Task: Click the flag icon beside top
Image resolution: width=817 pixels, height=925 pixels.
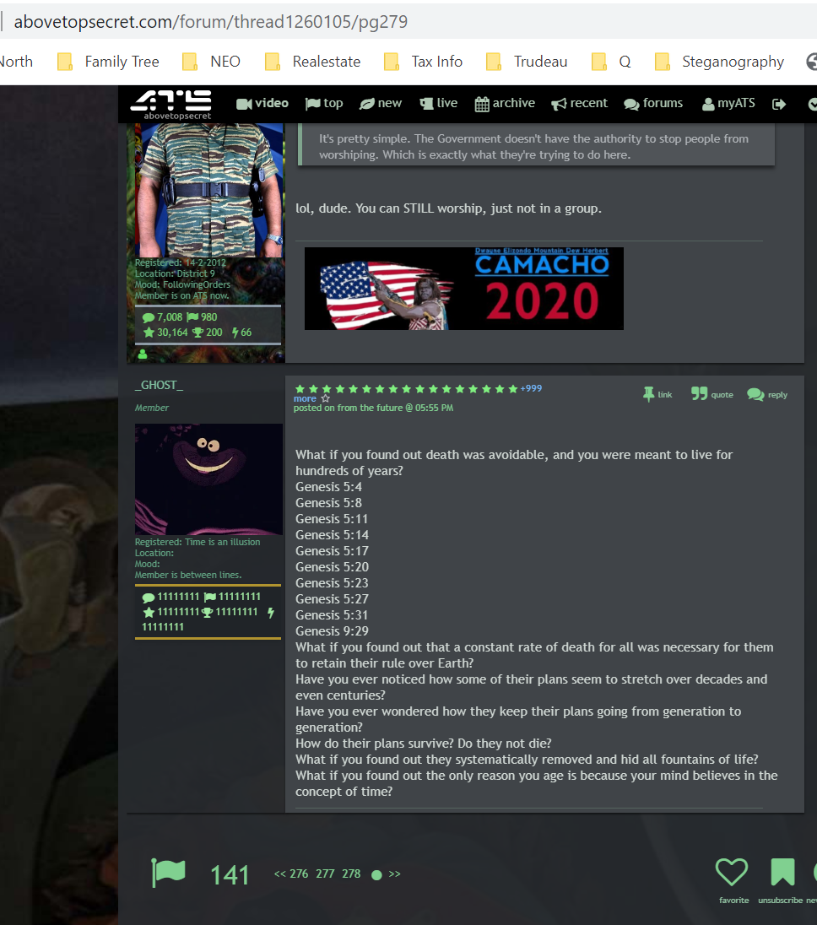Action: tap(312, 104)
